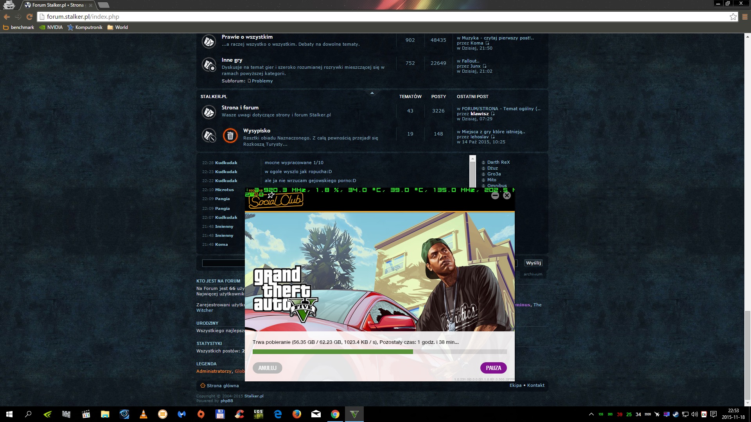Screen dimensions: 751x422
Task: Open NVIDIA bookmark
Action: [x=51, y=27]
